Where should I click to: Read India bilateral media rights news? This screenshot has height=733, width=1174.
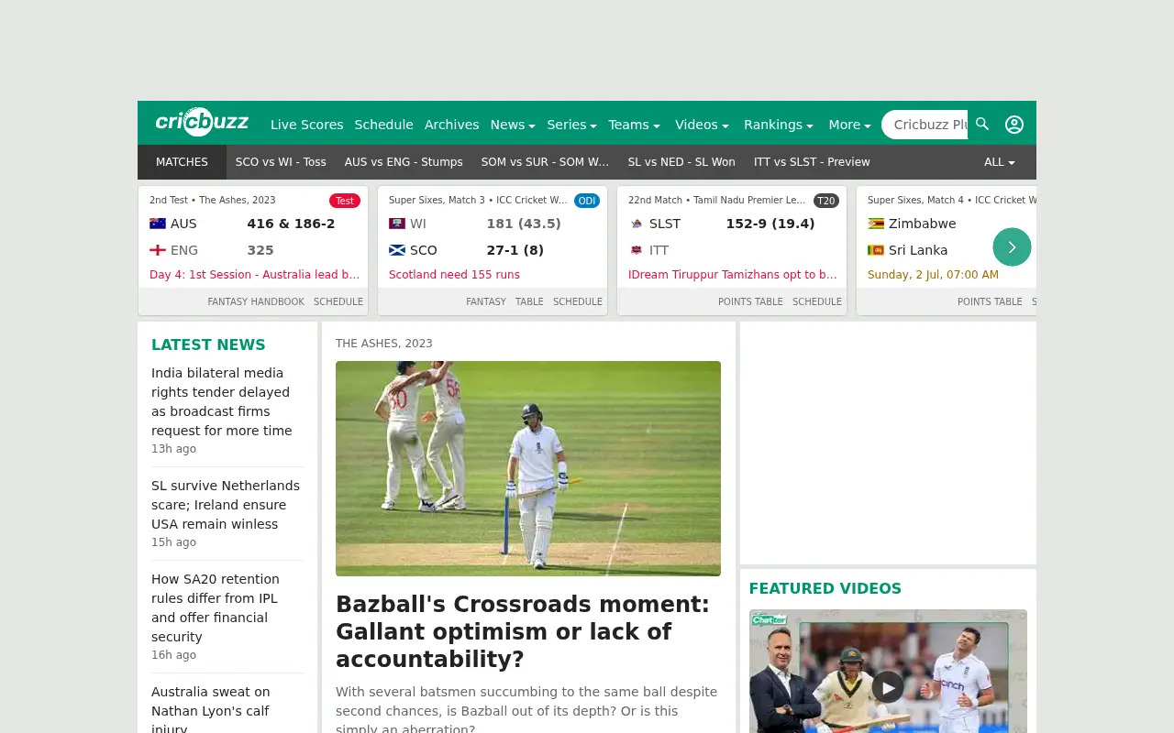coord(222,401)
